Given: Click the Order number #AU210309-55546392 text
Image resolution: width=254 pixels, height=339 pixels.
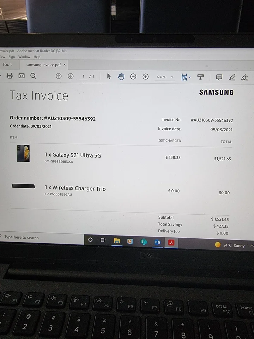Looking at the screenshot, I should (x=53, y=118).
